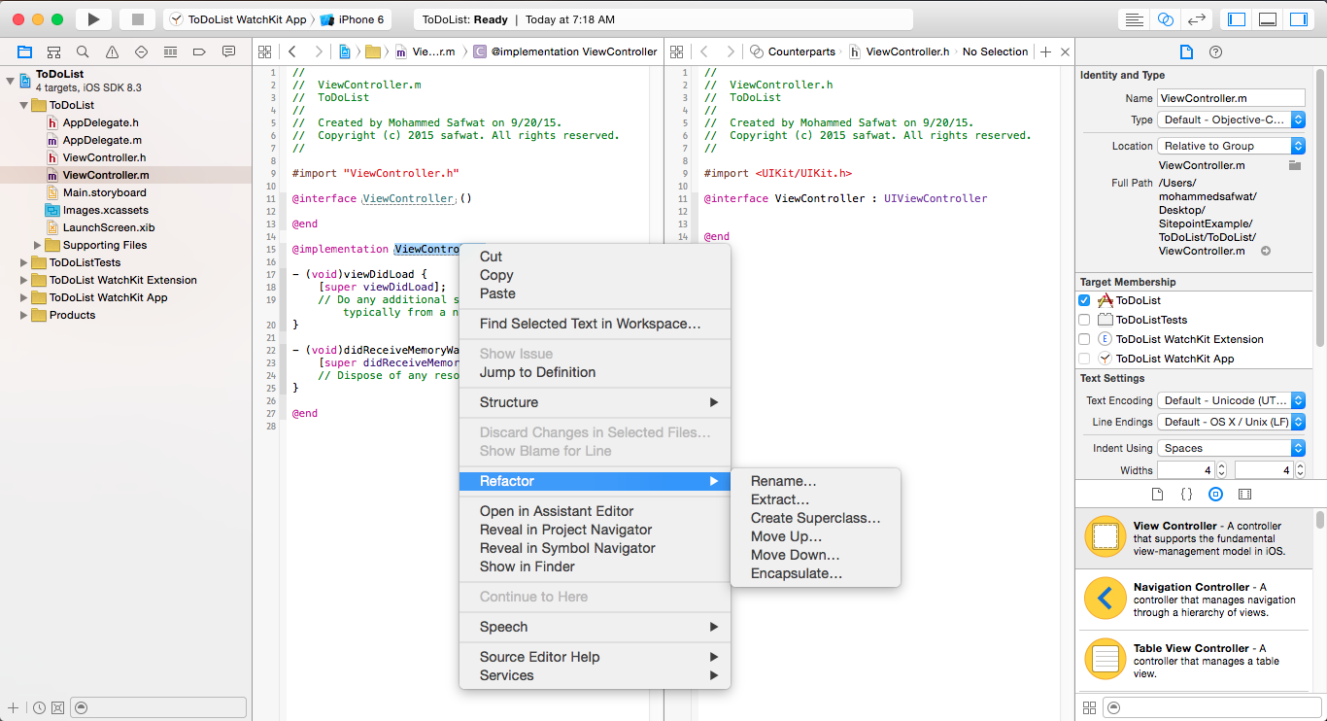Screen dimensions: 1327x721
Task: Open the Line Endings dropdown
Action: tap(1231, 422)
